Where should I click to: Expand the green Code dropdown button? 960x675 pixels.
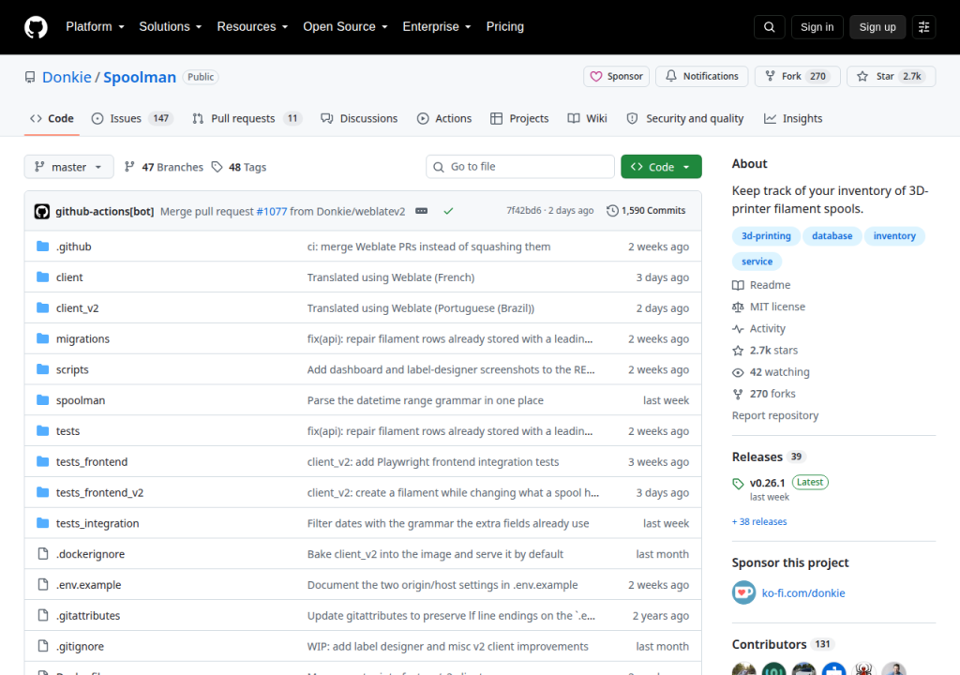pyautogui.click(x=661, y=167)
